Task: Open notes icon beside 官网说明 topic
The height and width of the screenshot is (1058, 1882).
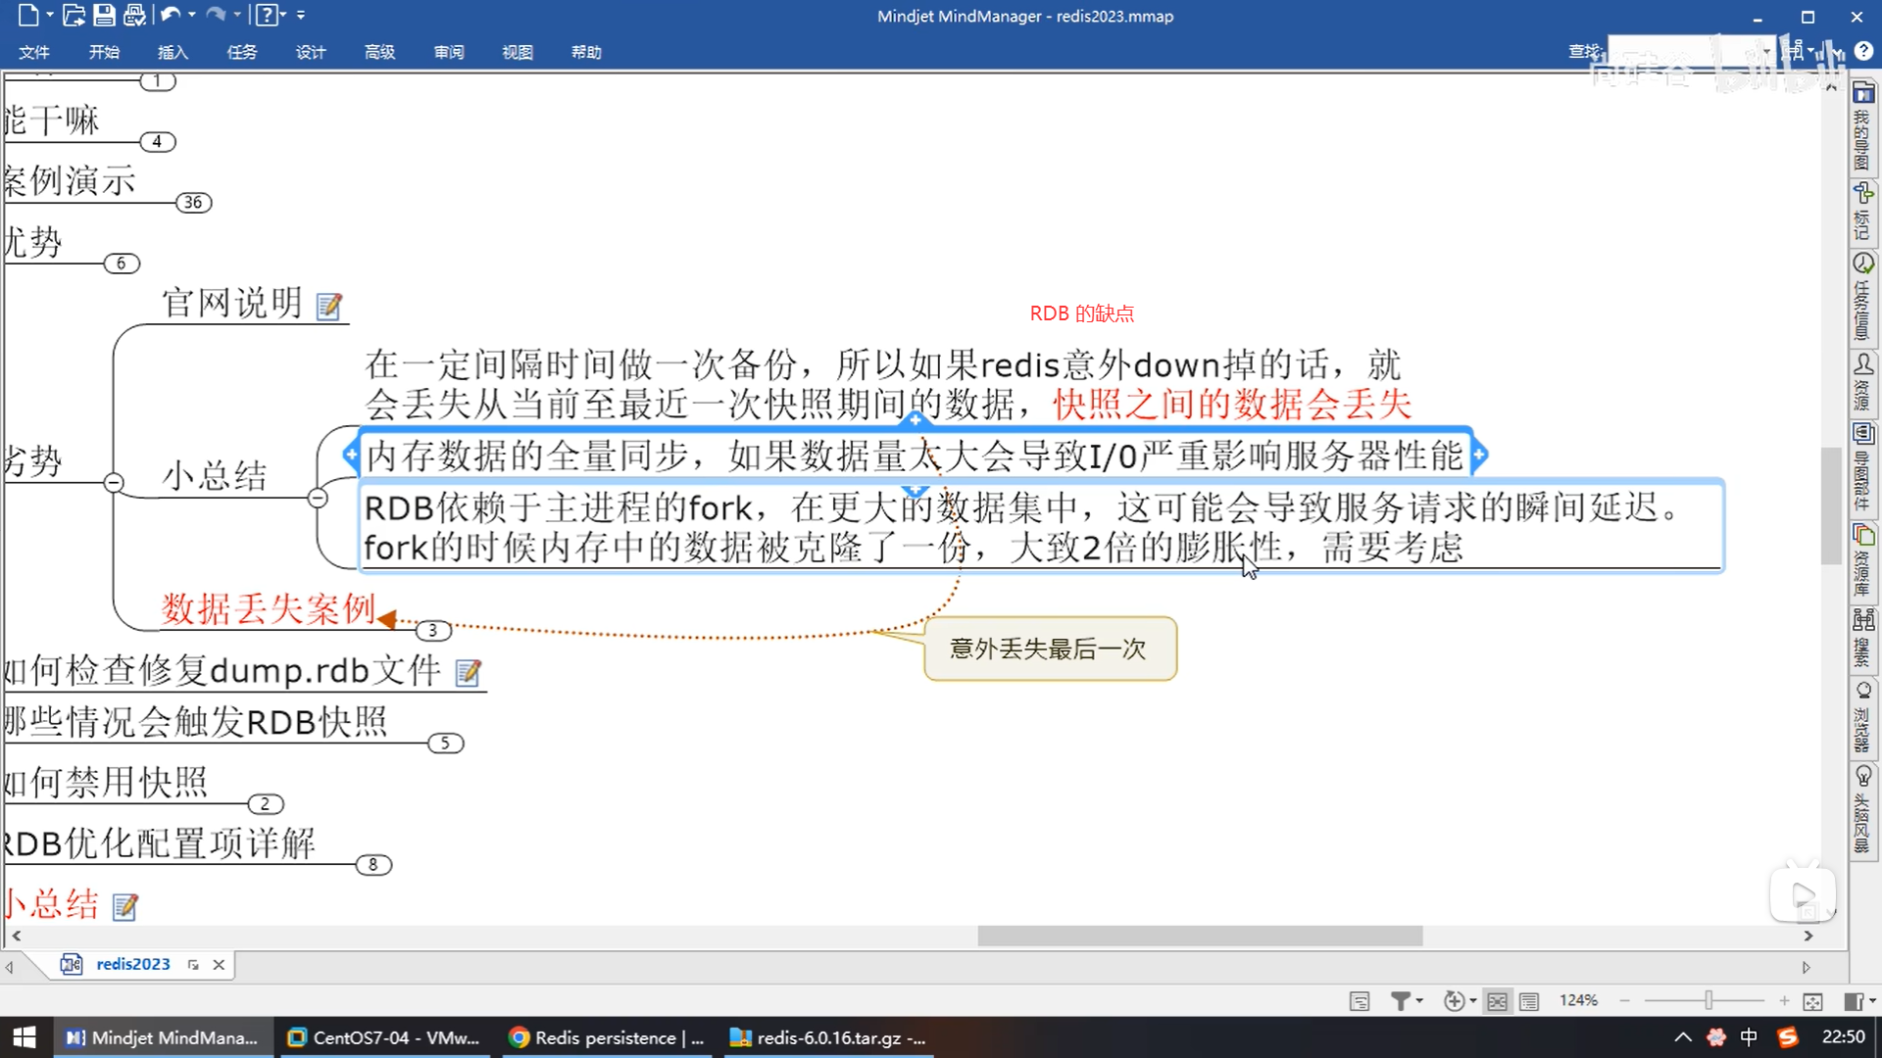Action: pyautogui.click(x=329, y=306)
